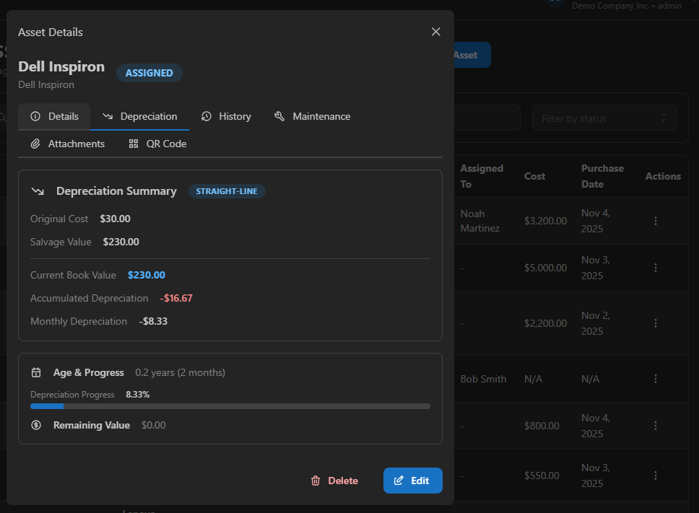
Task: Open actions menu for $5,000.00 asset
Action: [x=656, y=268]
